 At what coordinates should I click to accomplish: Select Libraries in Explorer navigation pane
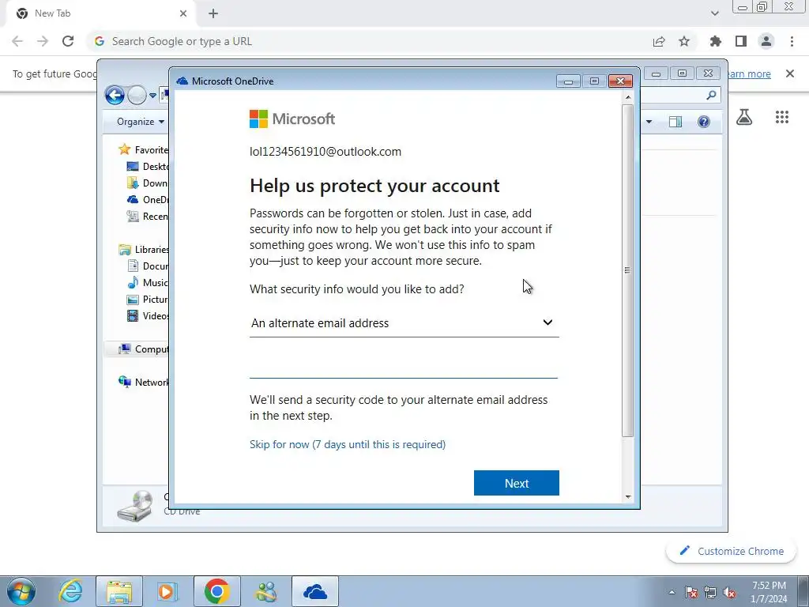coord(143,249)
